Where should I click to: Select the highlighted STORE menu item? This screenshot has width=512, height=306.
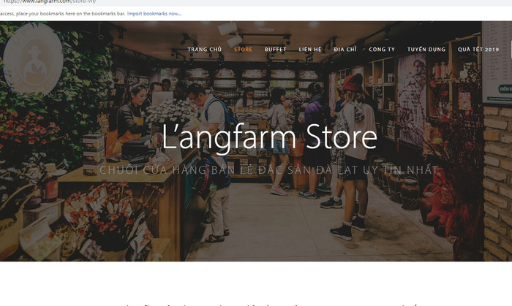click(243, 49)
